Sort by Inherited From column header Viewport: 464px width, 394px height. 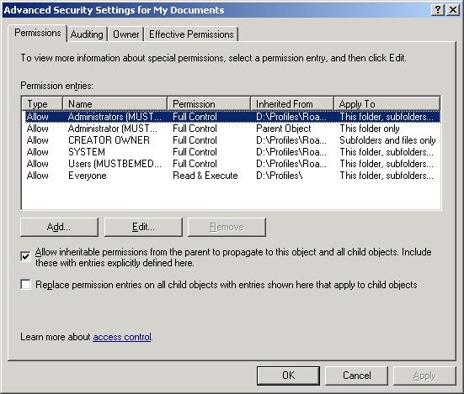click(x=292, y=104)
